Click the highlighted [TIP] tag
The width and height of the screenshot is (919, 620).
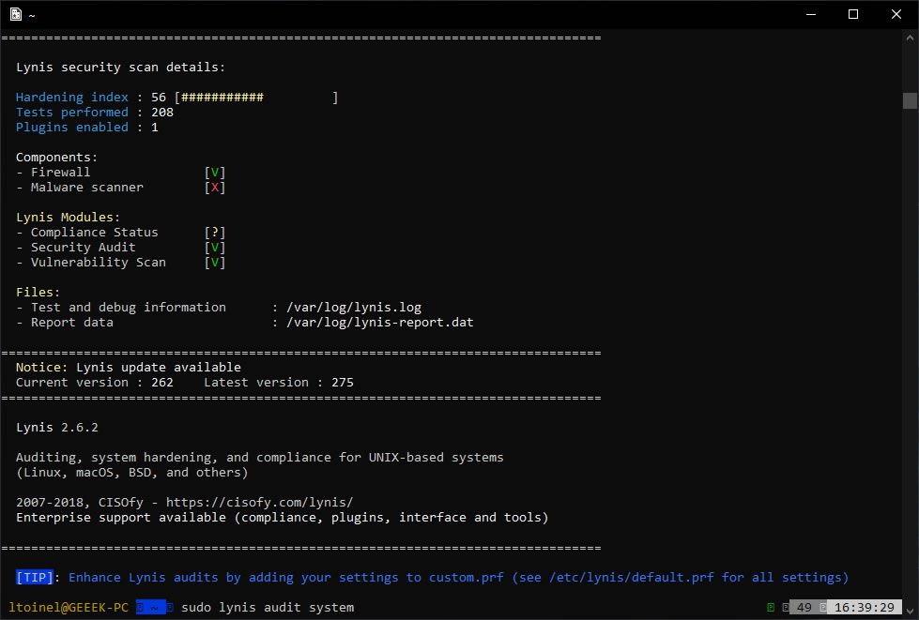tap(35, 577)
